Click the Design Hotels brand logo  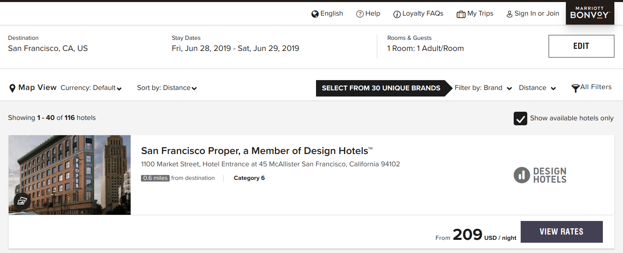click(x=540, y=175)
